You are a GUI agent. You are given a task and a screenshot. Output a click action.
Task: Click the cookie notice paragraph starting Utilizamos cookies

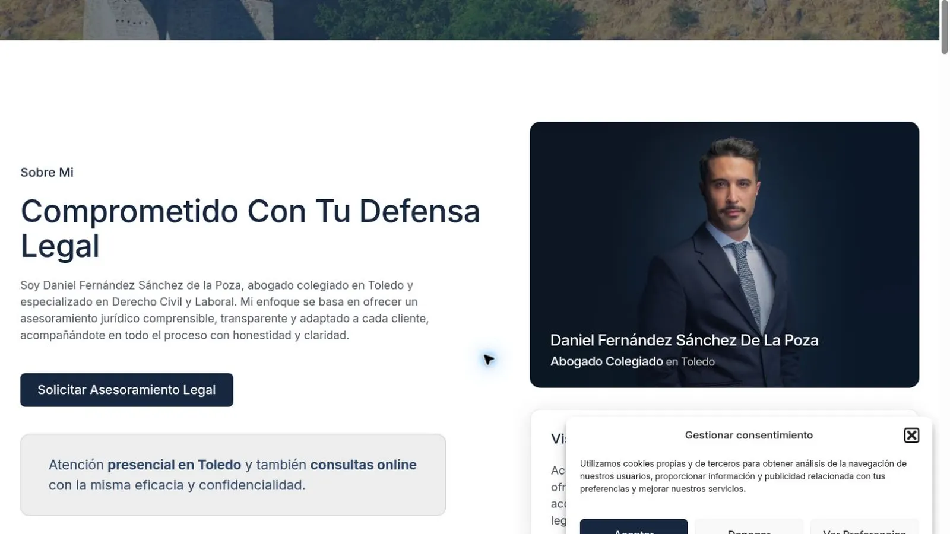[x=743, y=476]
